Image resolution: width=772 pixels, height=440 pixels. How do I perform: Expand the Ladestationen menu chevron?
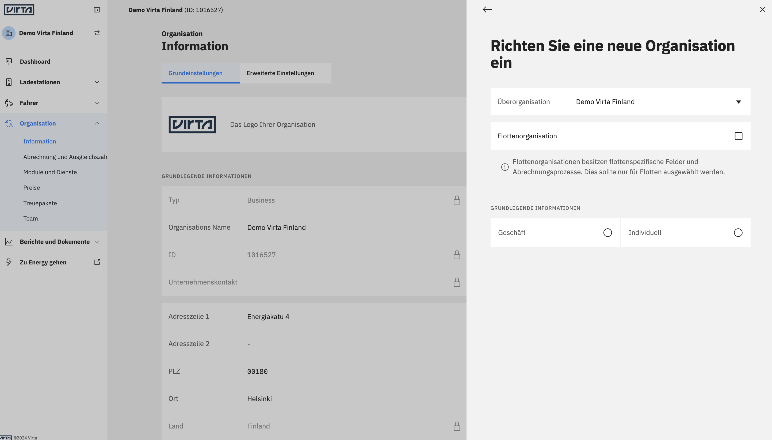(x=97, y=82)
